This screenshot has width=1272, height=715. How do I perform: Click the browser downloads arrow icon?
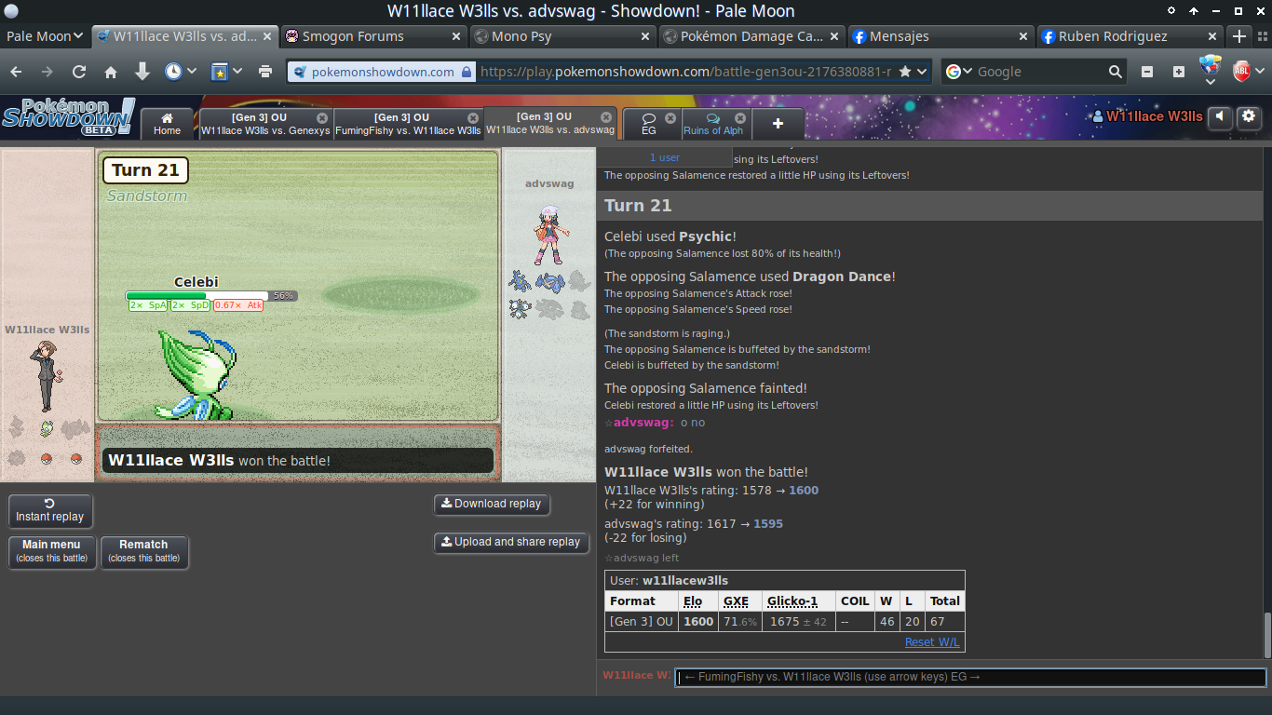pos(142,72)
